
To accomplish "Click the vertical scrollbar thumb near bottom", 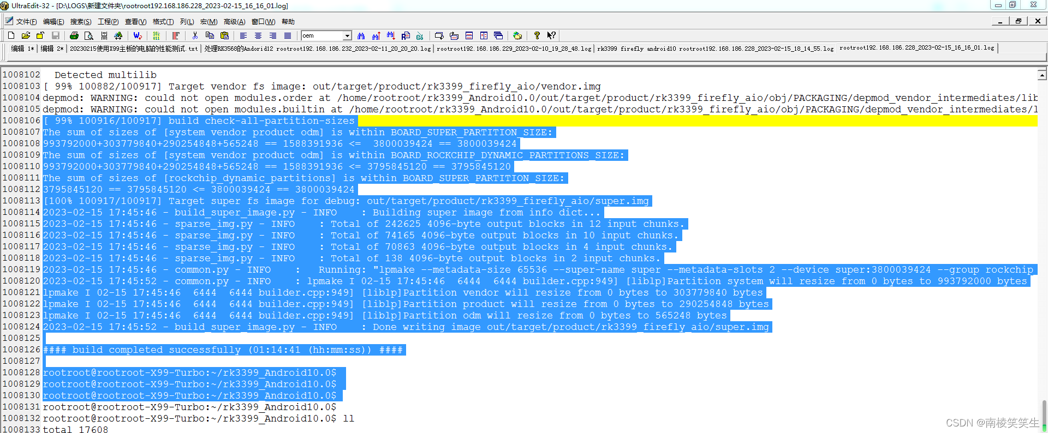I will pos(1044,416).
